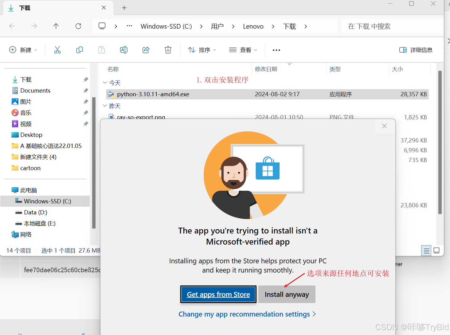This screenshot has height=335, width=450.
Task: Open the 查看 view dropdown
Action: 243,50
